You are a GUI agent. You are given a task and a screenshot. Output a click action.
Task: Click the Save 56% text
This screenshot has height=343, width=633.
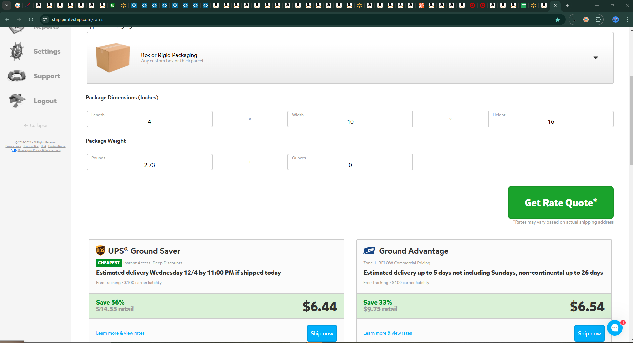(110, 302)
